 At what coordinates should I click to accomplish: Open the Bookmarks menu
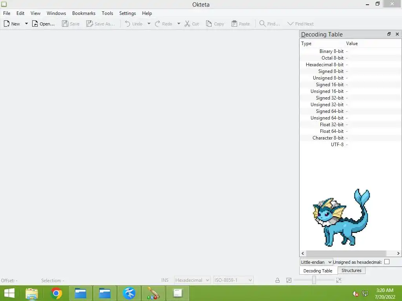coord(84,13)
